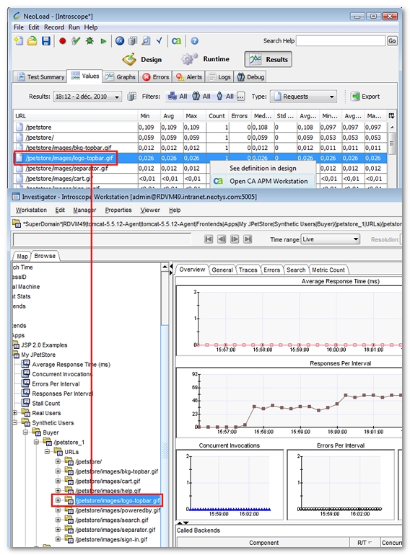Click the Export button
This screenshot has height=555, width=410.
pyautogui.click(x=365, y=97)
